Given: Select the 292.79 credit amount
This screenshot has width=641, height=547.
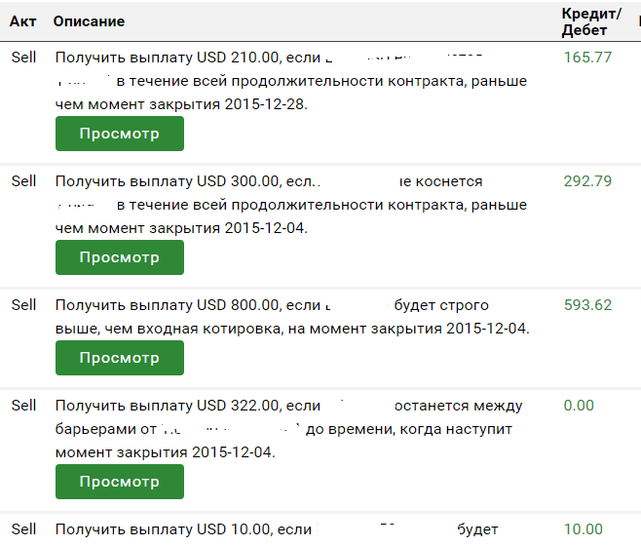Looking at the screenshot, I should (x=587, y=181).
